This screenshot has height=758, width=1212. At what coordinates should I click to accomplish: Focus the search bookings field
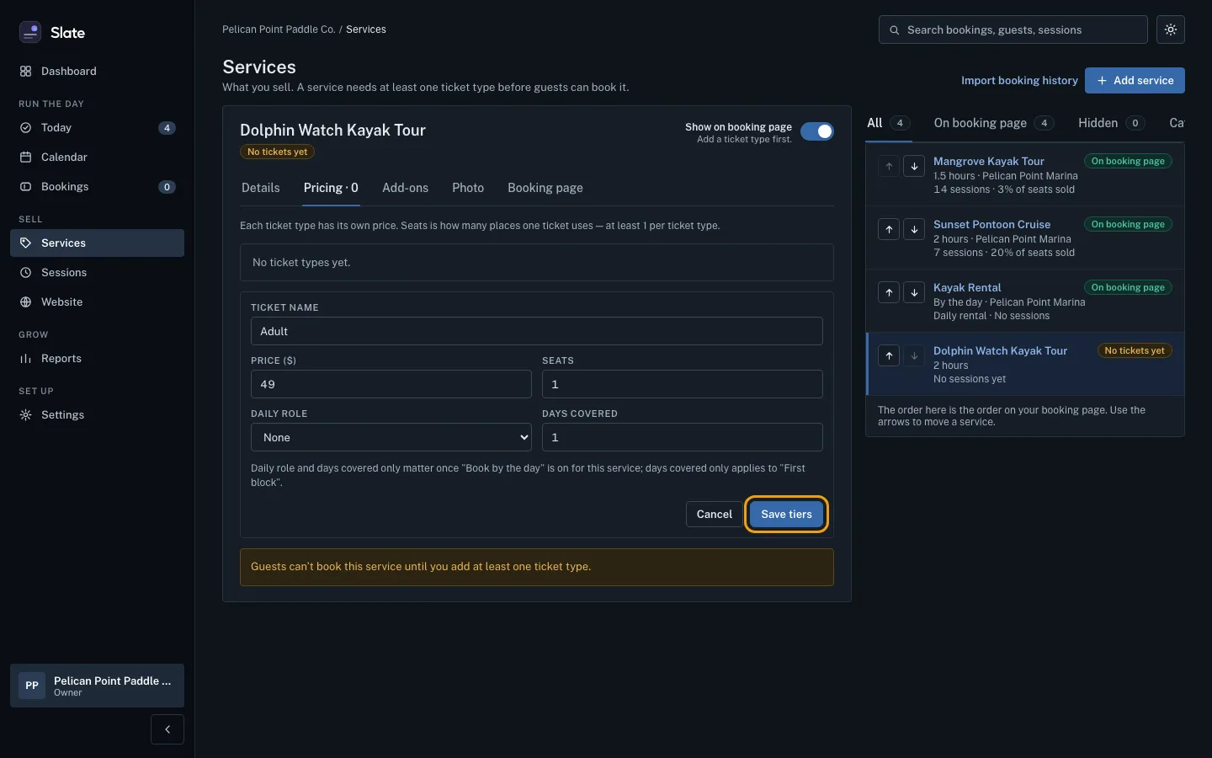click(x=1013, y=29)
